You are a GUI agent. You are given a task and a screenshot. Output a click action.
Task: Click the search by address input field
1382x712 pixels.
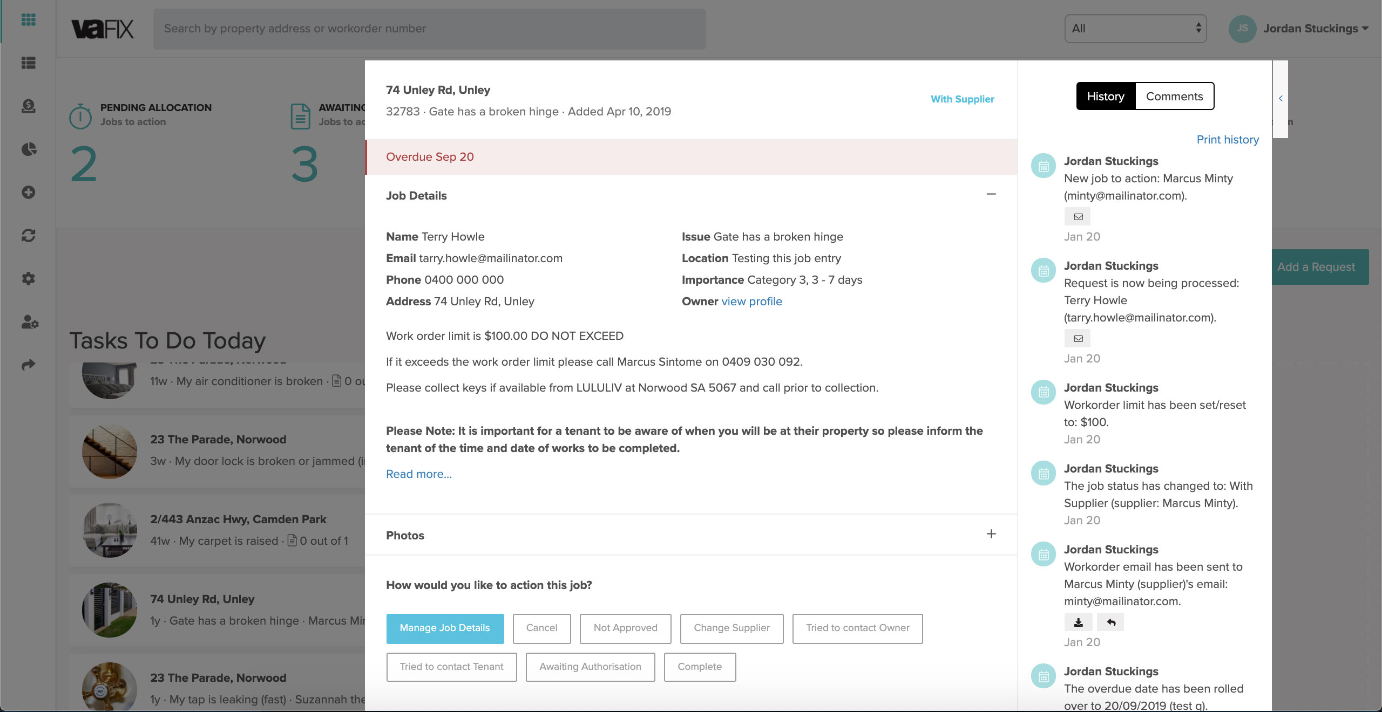pos(429,29)
